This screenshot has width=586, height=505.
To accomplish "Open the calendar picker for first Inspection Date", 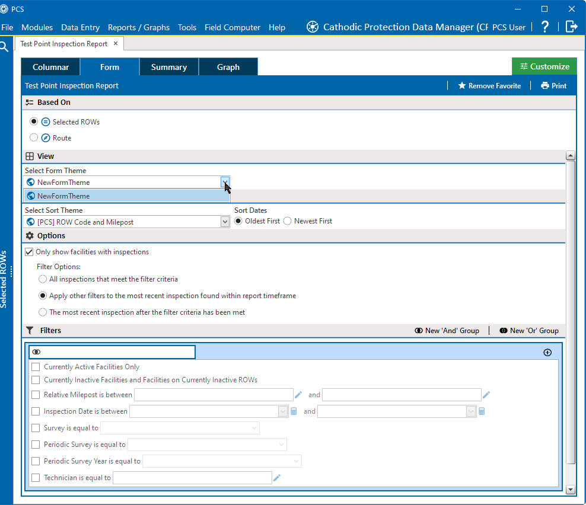I will (x=293, y=411).
